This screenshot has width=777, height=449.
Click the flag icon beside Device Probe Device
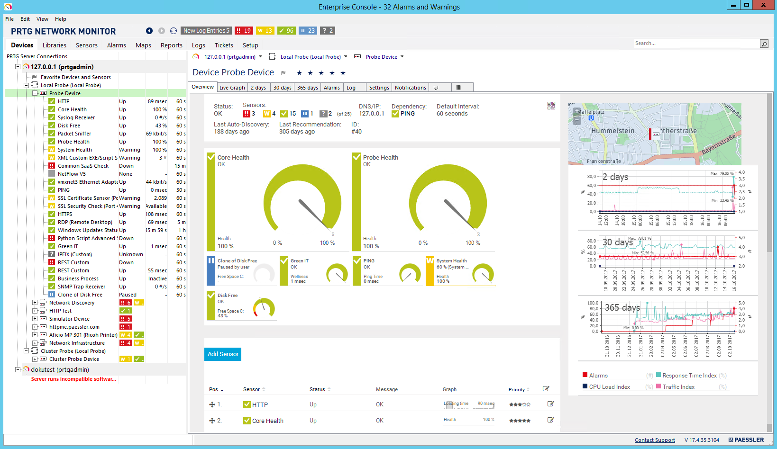point(283,73)
